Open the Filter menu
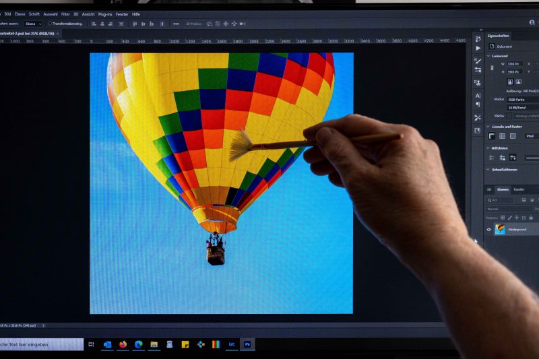Screen dimensions: 539x359 (65, 13)
